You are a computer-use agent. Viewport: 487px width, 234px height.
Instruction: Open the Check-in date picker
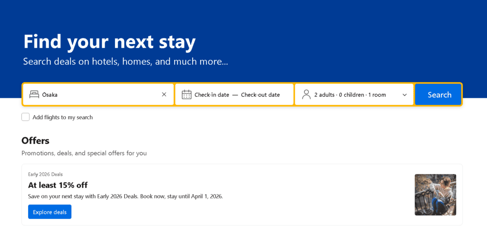[x=212, y=94]
